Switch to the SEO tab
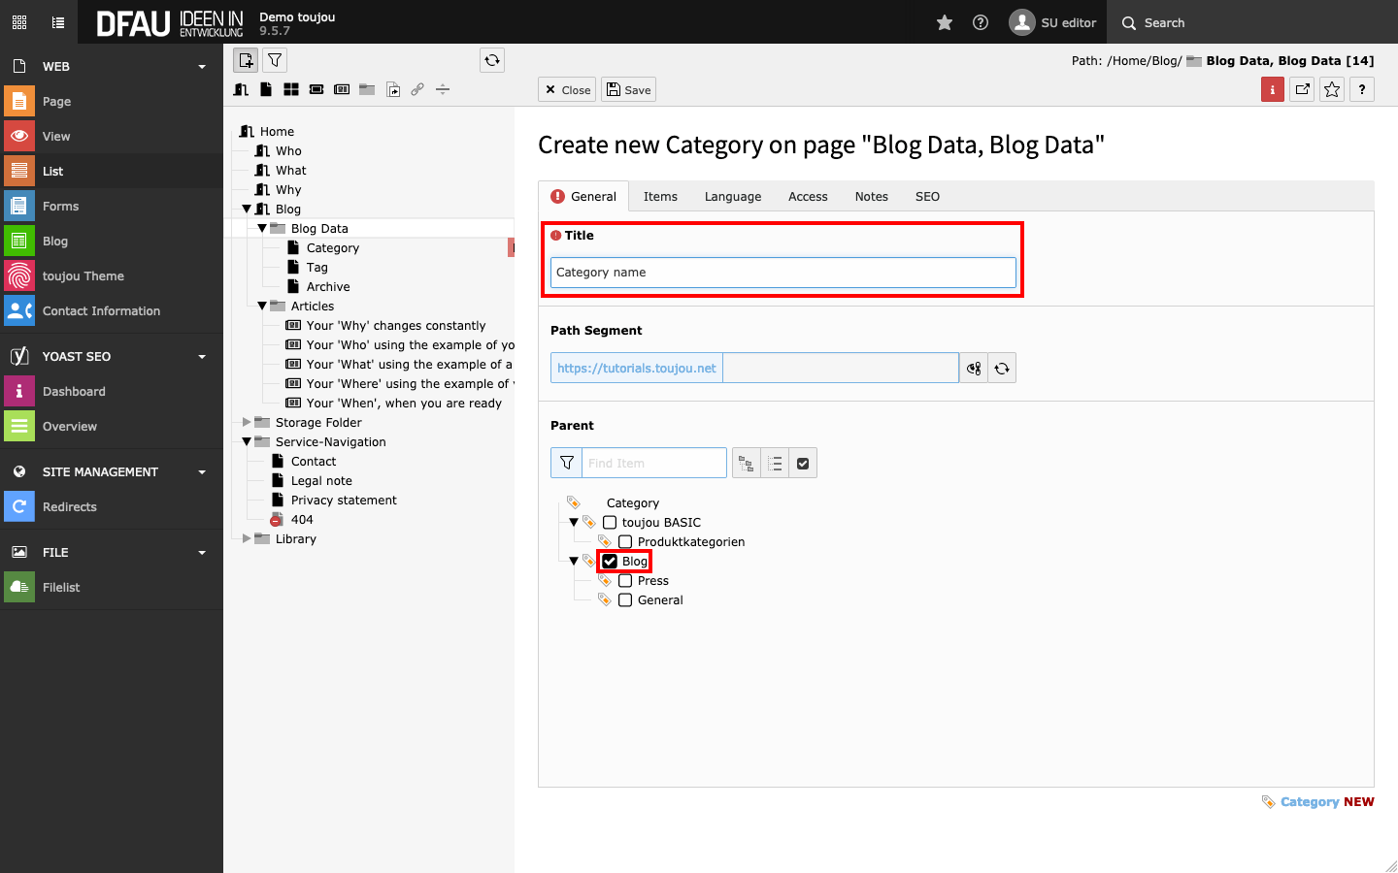Viewport: 1398px width, 873px height. click(927, 196)
